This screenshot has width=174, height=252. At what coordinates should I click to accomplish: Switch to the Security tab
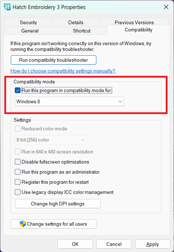tap(28, 22)
